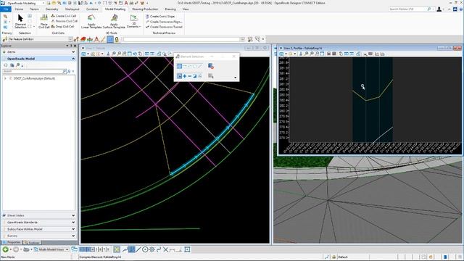This screenshot has height=261, width=464.
Task: Expand the Items explorer section
Action: [x=73, y=52]
